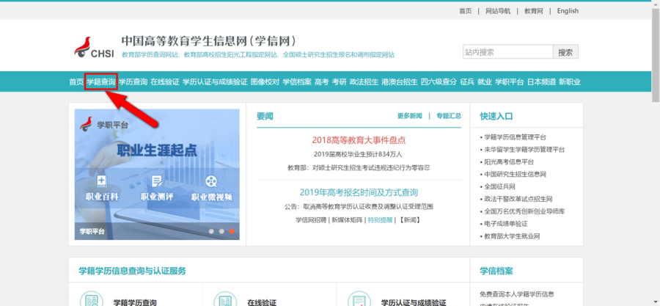Click the 在线验证 service icon

tap(225, 299)
